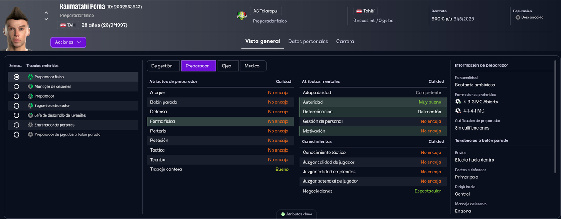Screen dimensions: 561x219
Task: Switch to the Ojeo attributes tab
Action: click(228, 66)
